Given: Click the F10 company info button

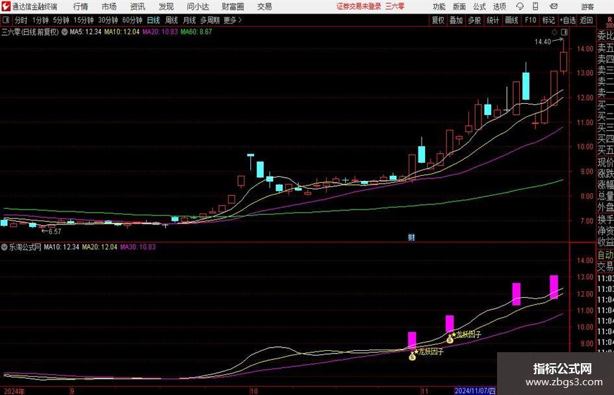Looking at the screenshot, I should coord(531,20).
